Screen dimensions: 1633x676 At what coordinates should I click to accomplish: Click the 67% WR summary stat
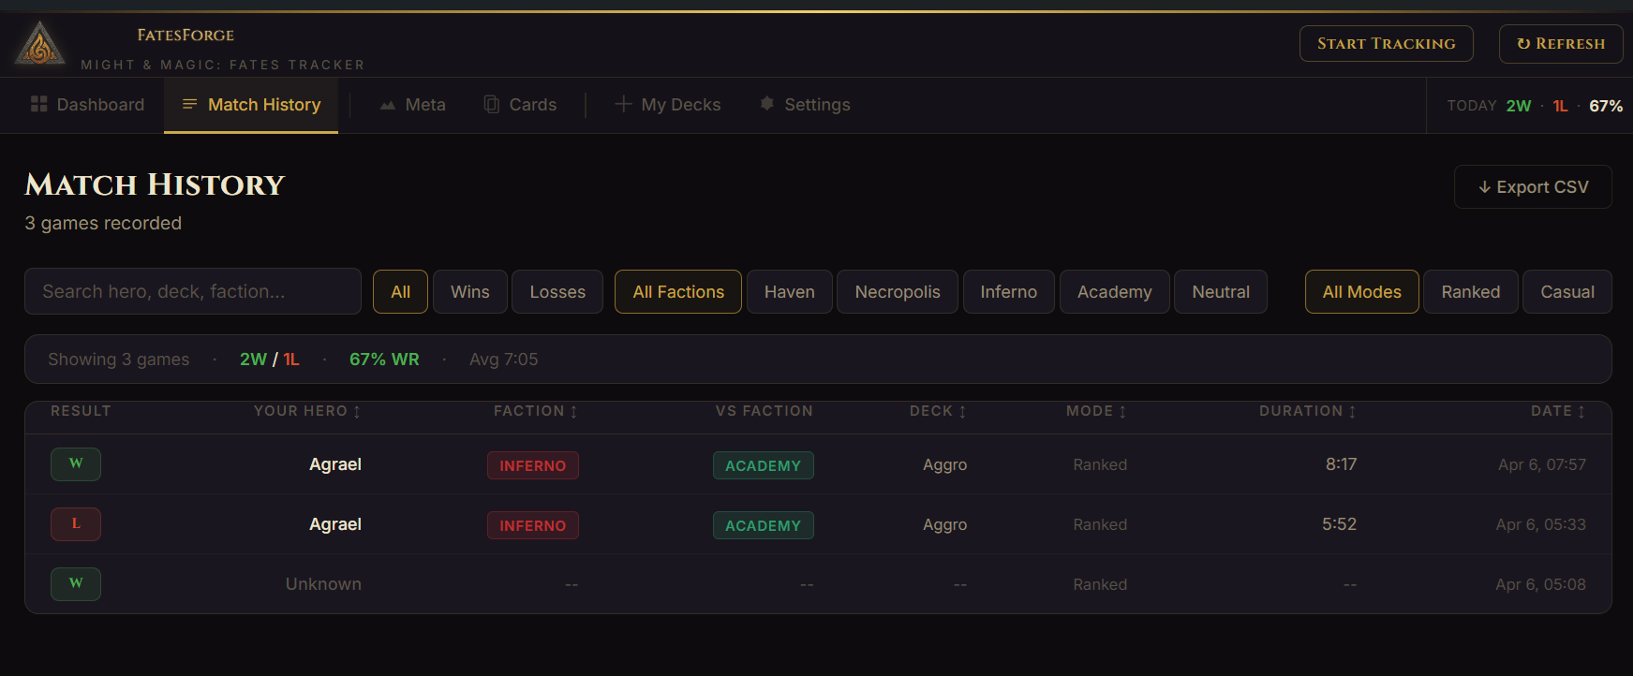tap(384, 360)
